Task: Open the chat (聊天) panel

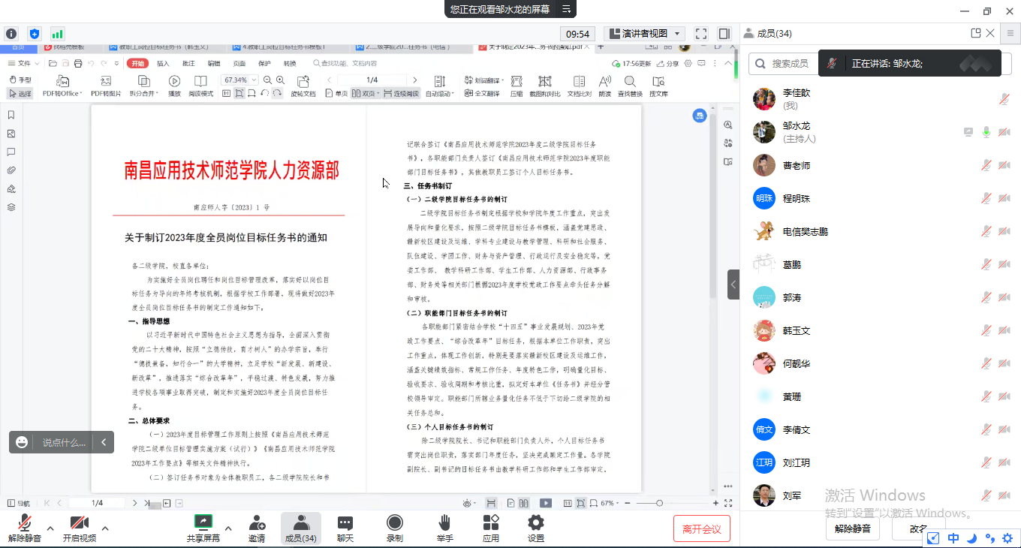Action: click(x=345, y=528)
